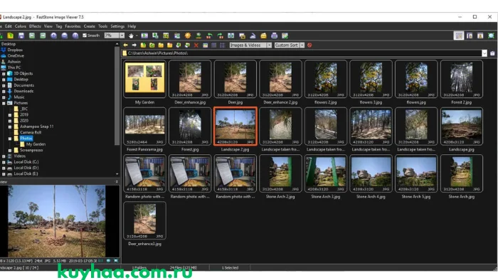Click the '1 Selected' status bar text
Image resolution: width=498 pixels, height=280 pixels.
[x=230, y=268]
